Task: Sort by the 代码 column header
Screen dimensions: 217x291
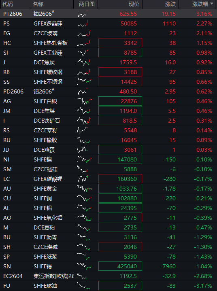Action: pos(8,4)
